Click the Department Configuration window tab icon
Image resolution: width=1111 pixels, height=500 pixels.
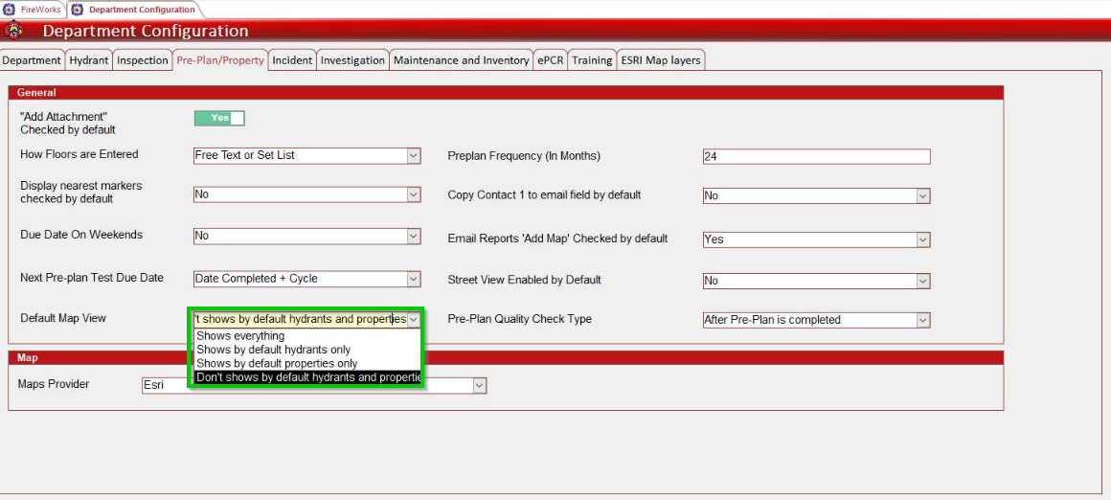(x=78, y=10)
